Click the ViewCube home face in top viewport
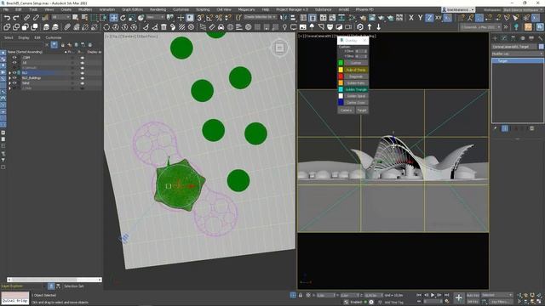 pos(279,48)
